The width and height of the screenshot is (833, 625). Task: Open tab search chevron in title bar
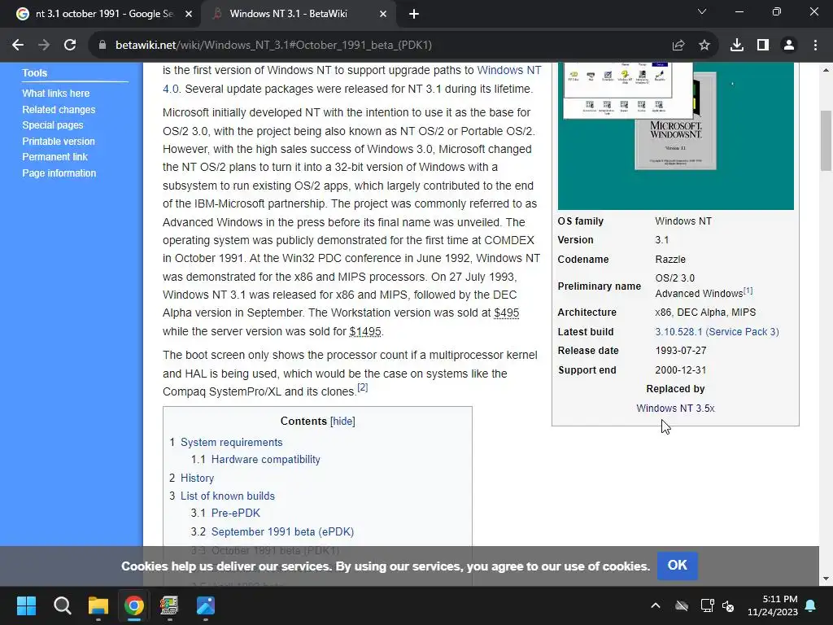pyautogui.click(x=702, y=11)
